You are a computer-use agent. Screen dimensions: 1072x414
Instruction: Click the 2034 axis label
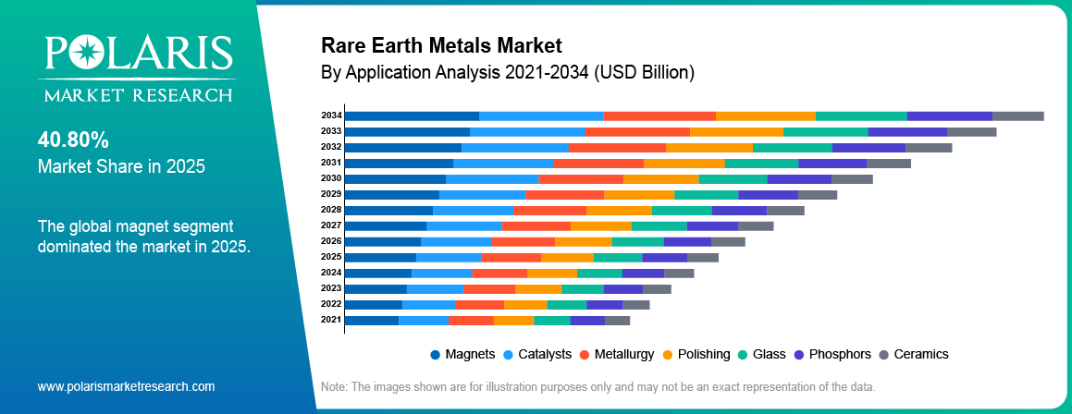point(331,115)
